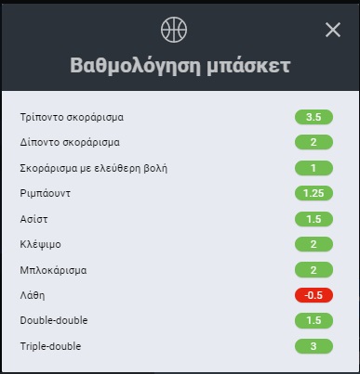Select the 1 point free throw badge
The width and height of the screenshot is (360, 374).
pos(313,168)
